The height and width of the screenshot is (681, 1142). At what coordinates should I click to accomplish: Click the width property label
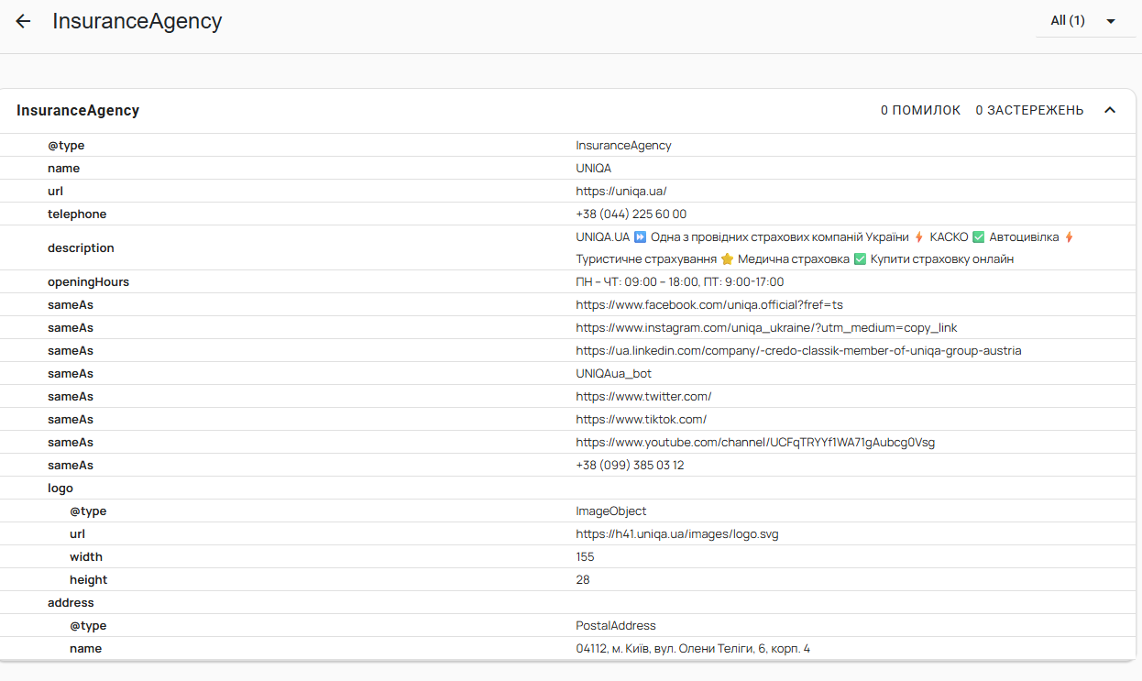[x=86, y=556]
